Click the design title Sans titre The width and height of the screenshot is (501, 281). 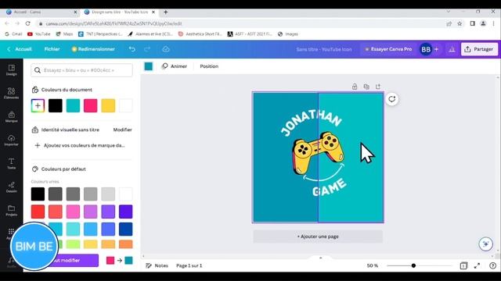coord(323,49)
